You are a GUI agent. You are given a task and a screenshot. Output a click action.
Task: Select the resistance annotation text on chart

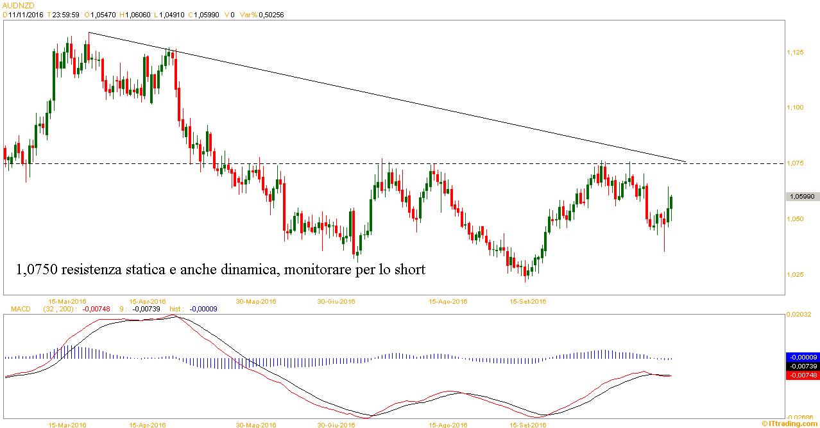click(220, 270)
